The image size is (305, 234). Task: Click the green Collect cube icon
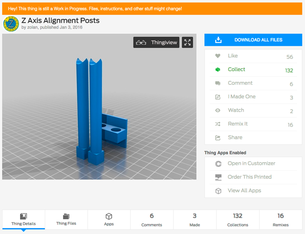click(218, 69)
